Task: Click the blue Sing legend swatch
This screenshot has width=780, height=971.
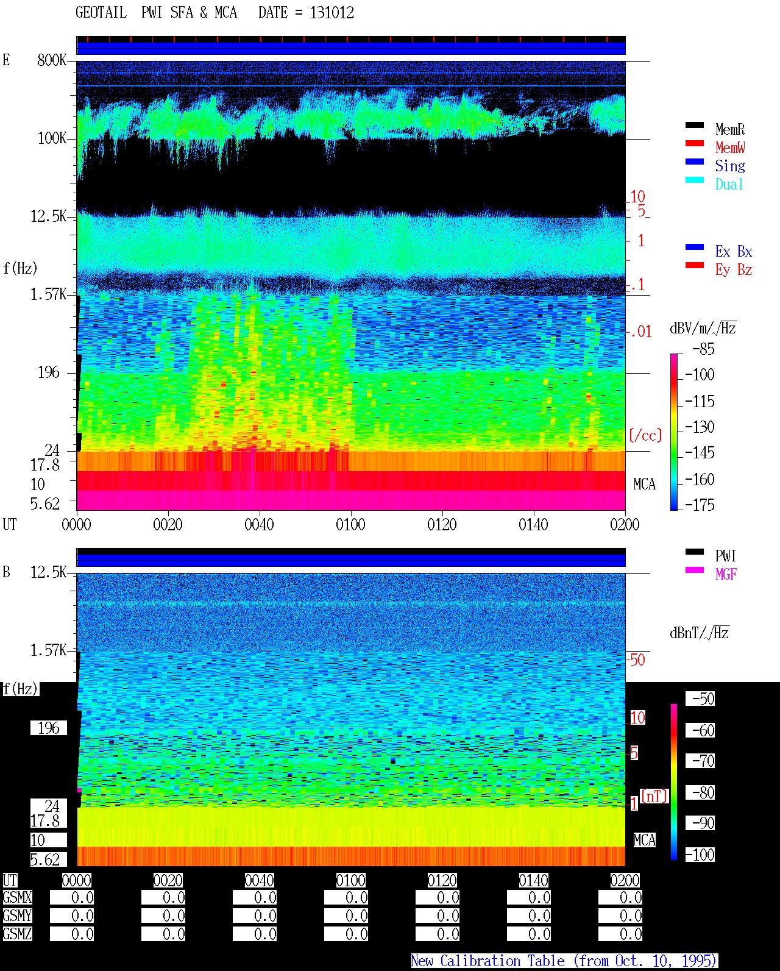Action: tap(695, 162)
